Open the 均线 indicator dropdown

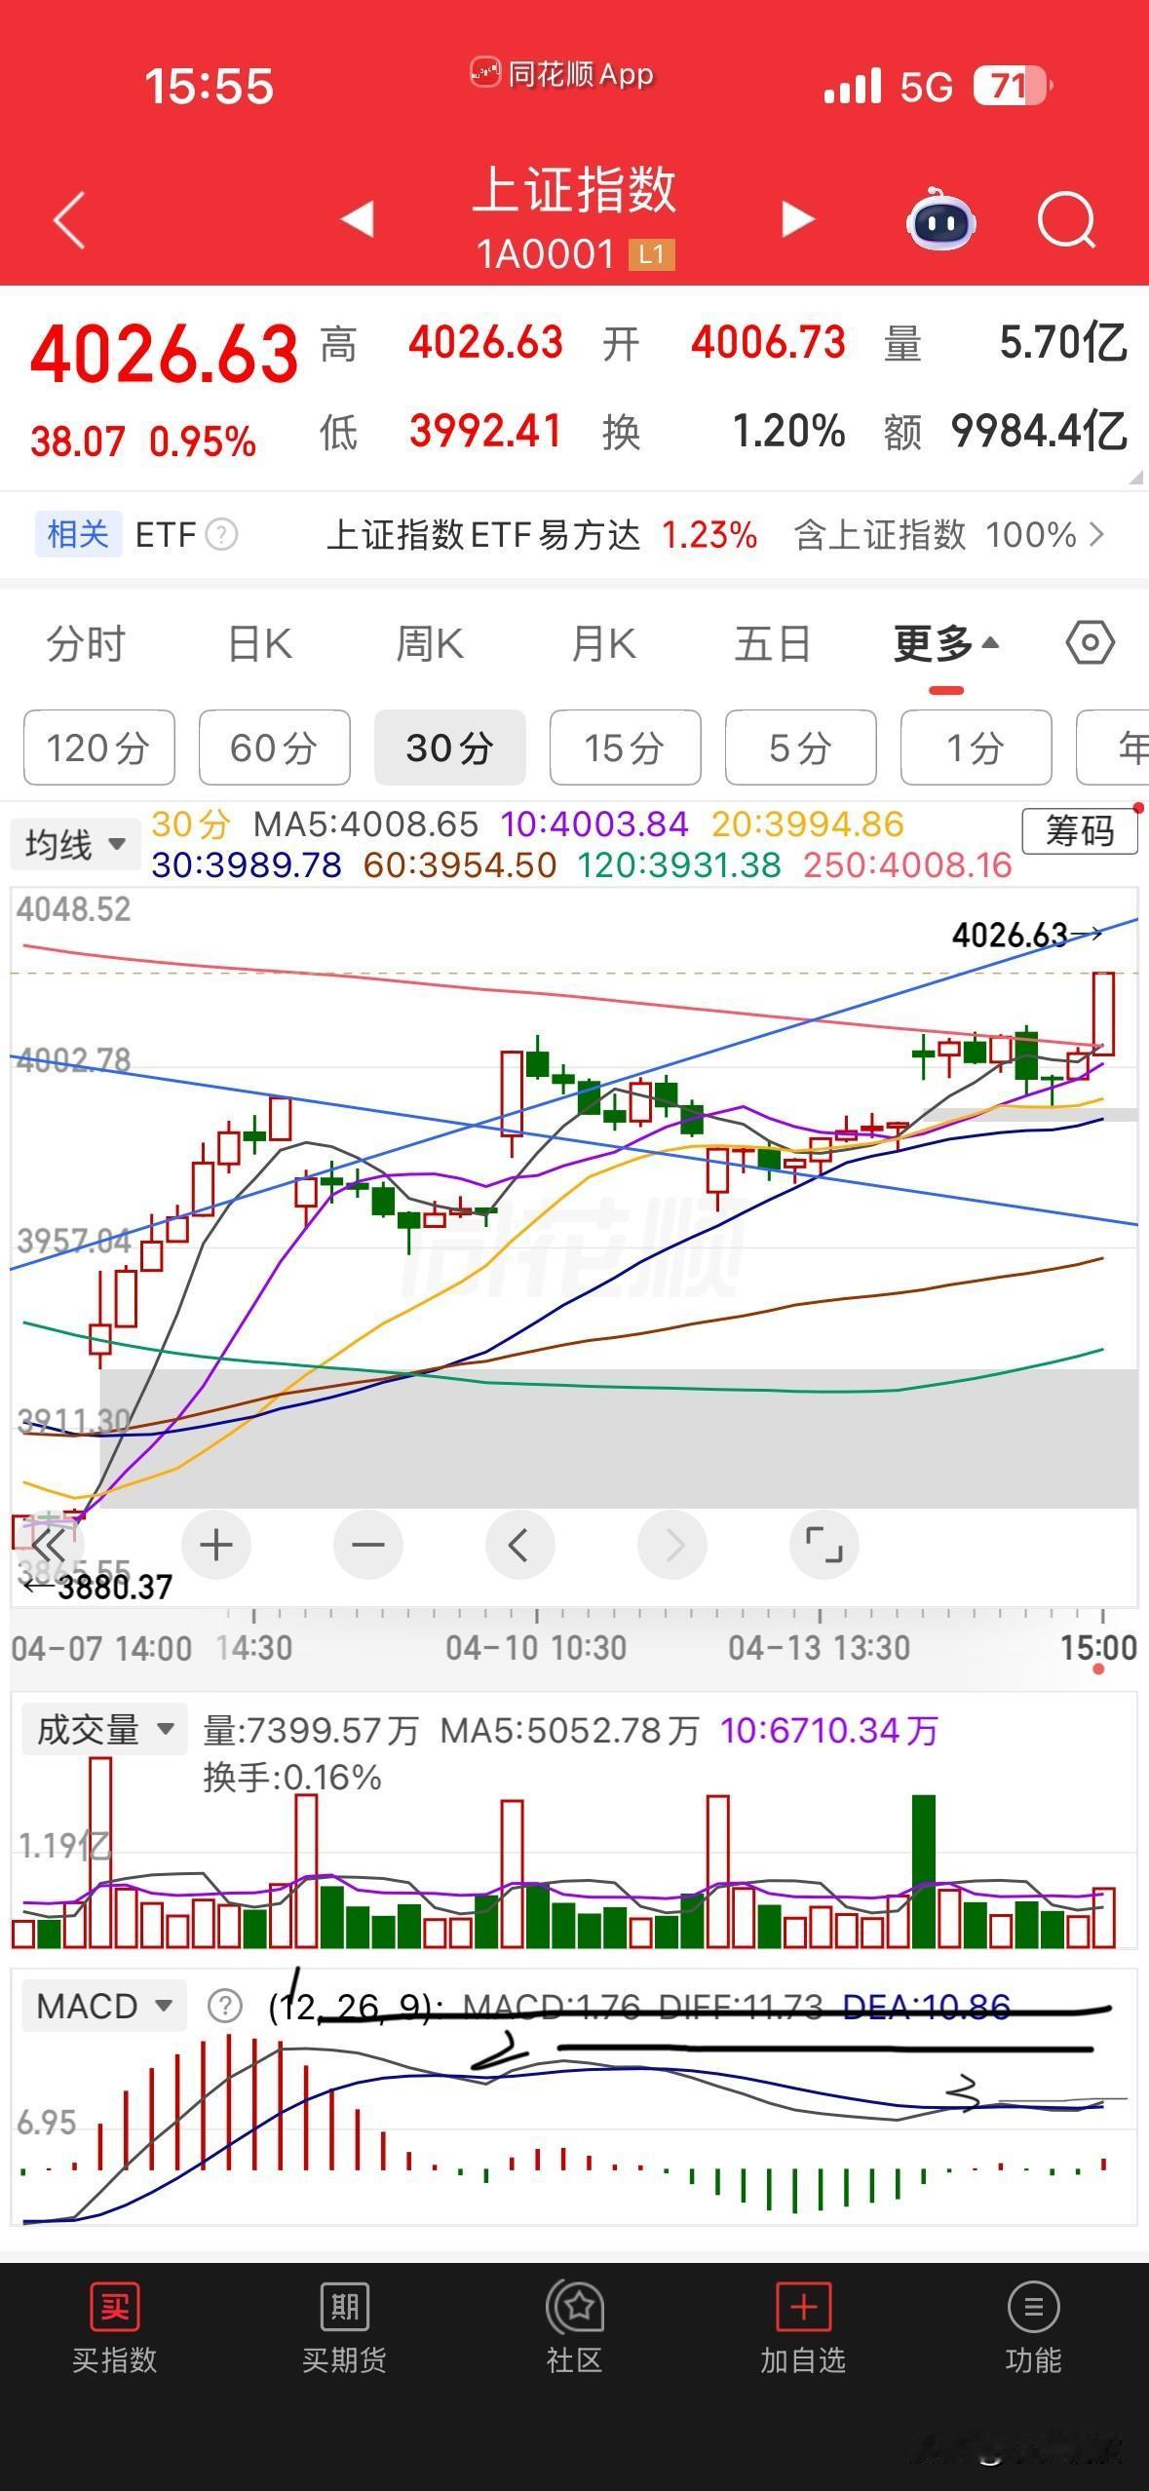coord(74,844)
